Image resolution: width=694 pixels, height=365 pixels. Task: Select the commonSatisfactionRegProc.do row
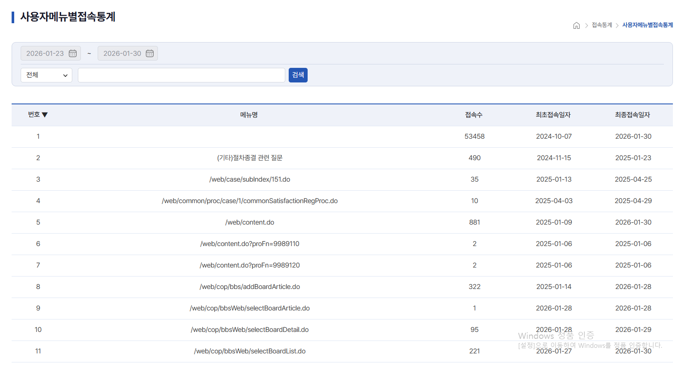click(250, 201)
